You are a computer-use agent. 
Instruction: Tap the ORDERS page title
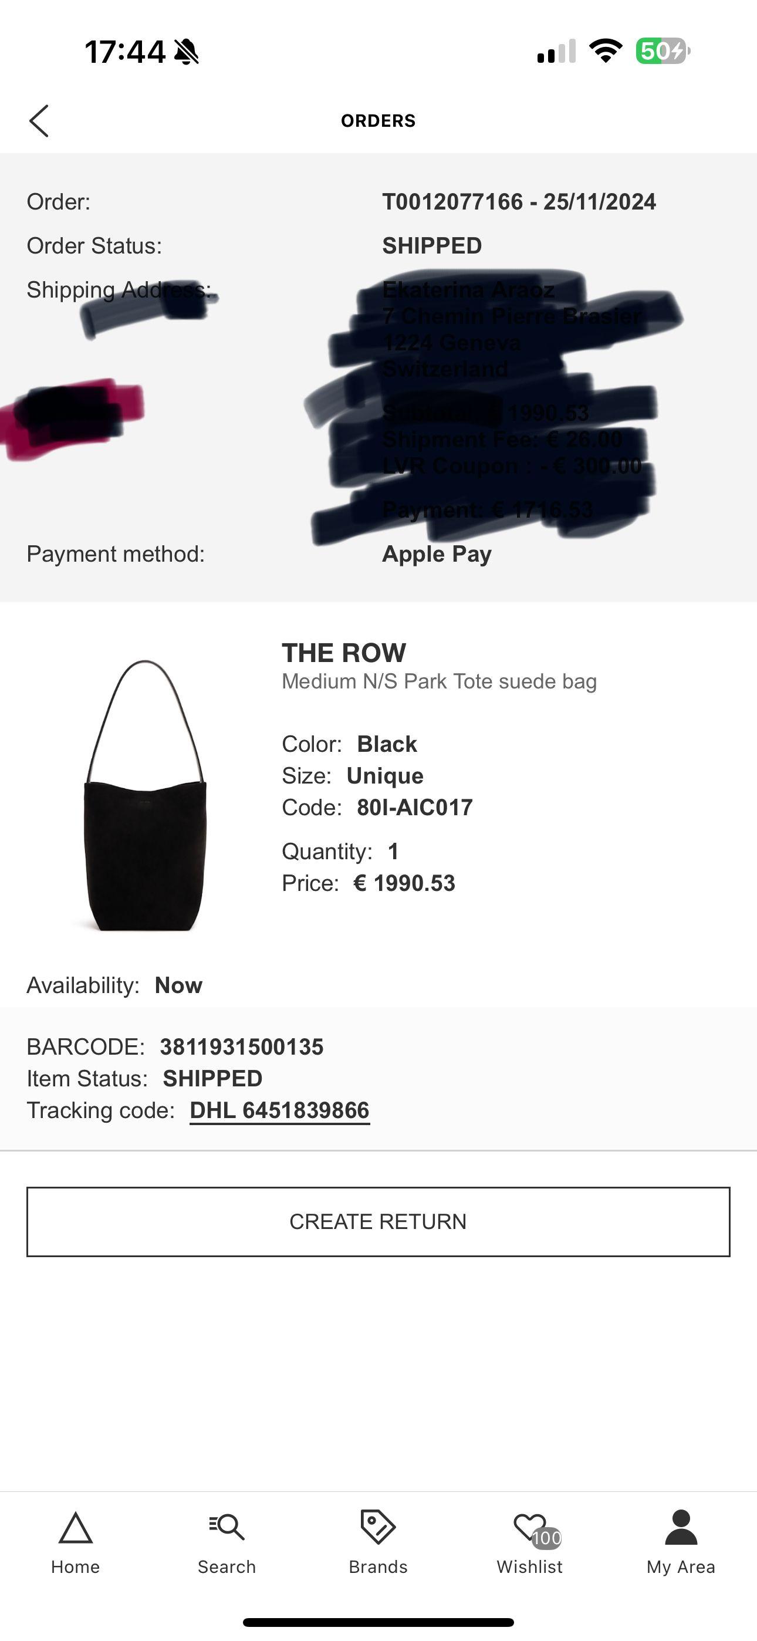coord(378,120)
